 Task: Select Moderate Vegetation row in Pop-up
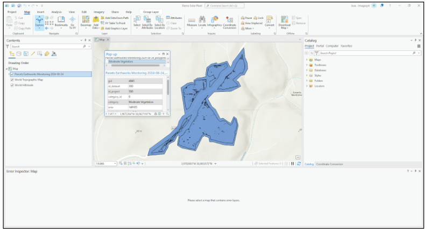pyautogui.click(x=137, y=61)
